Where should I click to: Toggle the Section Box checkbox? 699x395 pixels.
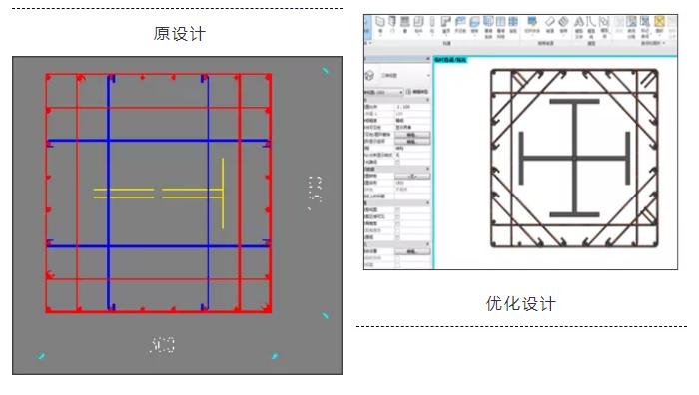click(x=397, y=237)
